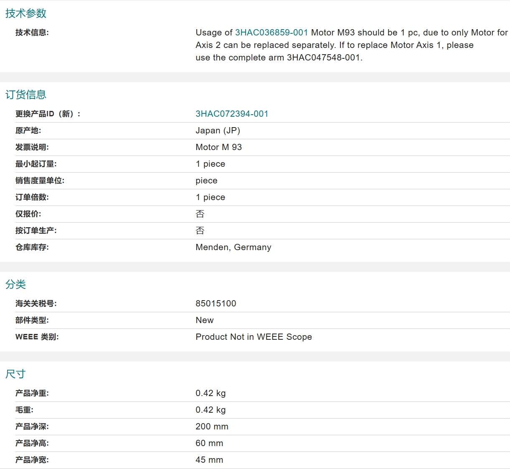Select the 订单倍数 1 piece value

click(211, 197)
